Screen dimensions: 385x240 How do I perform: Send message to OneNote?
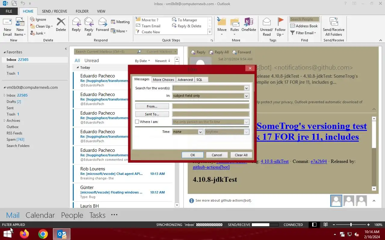click(x=249, y=25)
